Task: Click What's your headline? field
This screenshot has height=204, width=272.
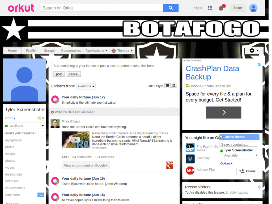Action: [20, 133]
